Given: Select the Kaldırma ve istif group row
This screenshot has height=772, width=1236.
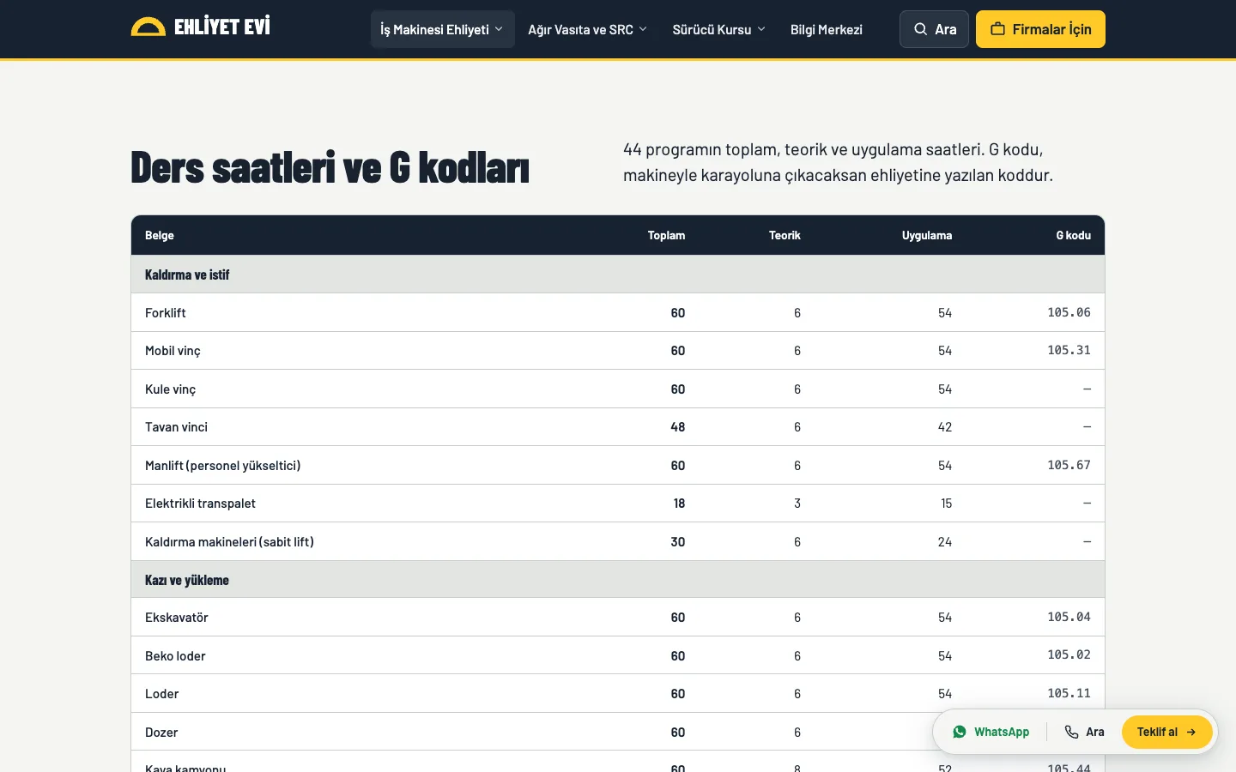Looking at the screenshot, I should point(618,274).
